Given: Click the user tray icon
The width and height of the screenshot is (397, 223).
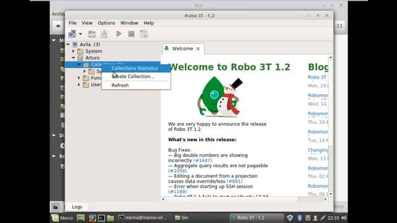Looking at the screenshot, I should 316,217.
